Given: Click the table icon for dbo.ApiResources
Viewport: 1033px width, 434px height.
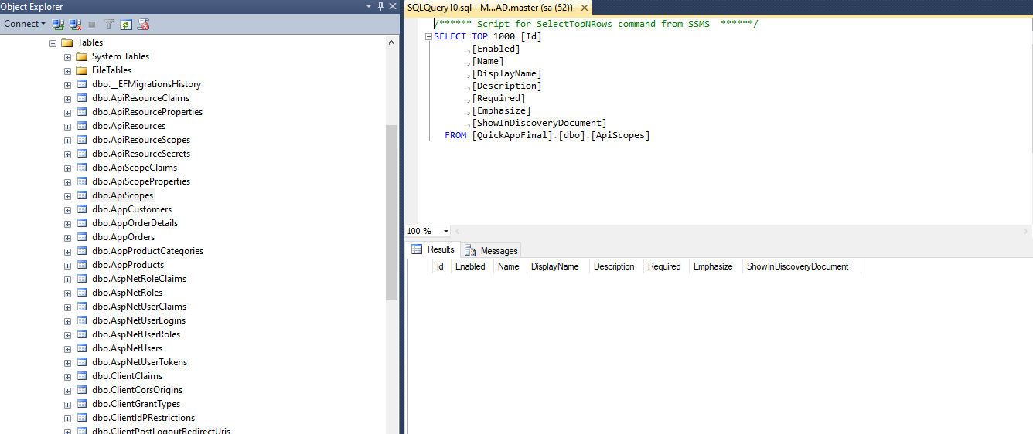Looking at the screenshot, I should click(81, 126).
